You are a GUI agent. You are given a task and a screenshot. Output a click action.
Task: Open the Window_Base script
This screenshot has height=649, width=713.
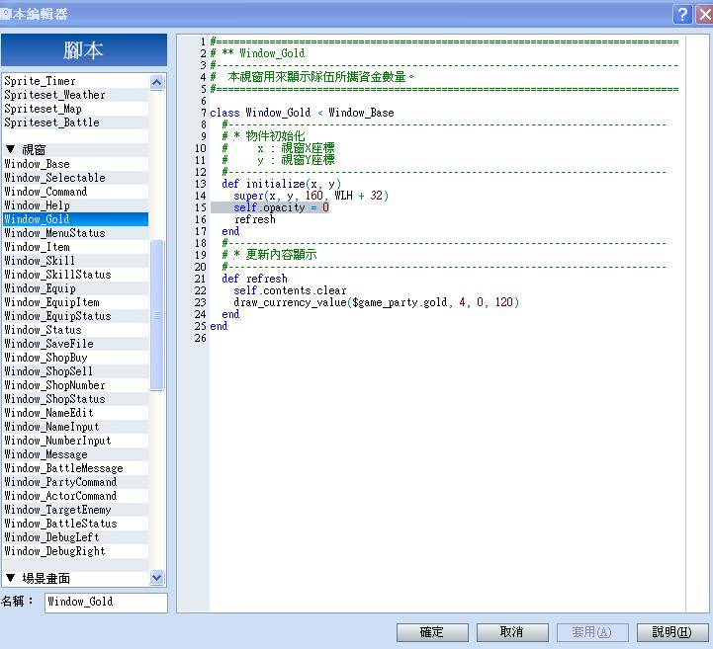(75, 164)
